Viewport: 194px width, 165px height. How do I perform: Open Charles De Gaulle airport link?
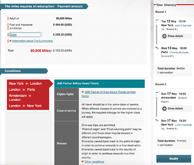180,52
